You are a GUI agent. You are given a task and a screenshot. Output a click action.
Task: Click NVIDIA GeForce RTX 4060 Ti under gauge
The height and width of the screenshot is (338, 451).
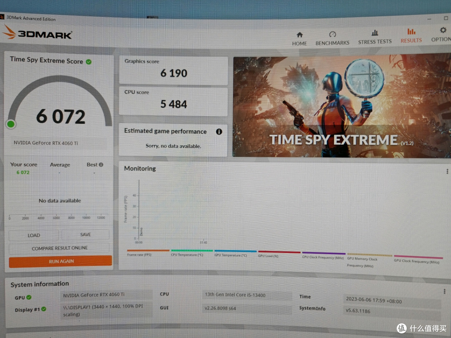(x=46, y=143)
